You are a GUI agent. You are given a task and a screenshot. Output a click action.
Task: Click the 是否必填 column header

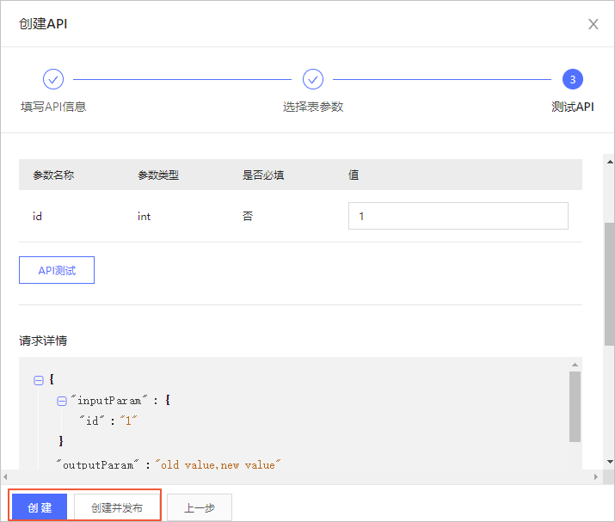(x=263, y=175)
